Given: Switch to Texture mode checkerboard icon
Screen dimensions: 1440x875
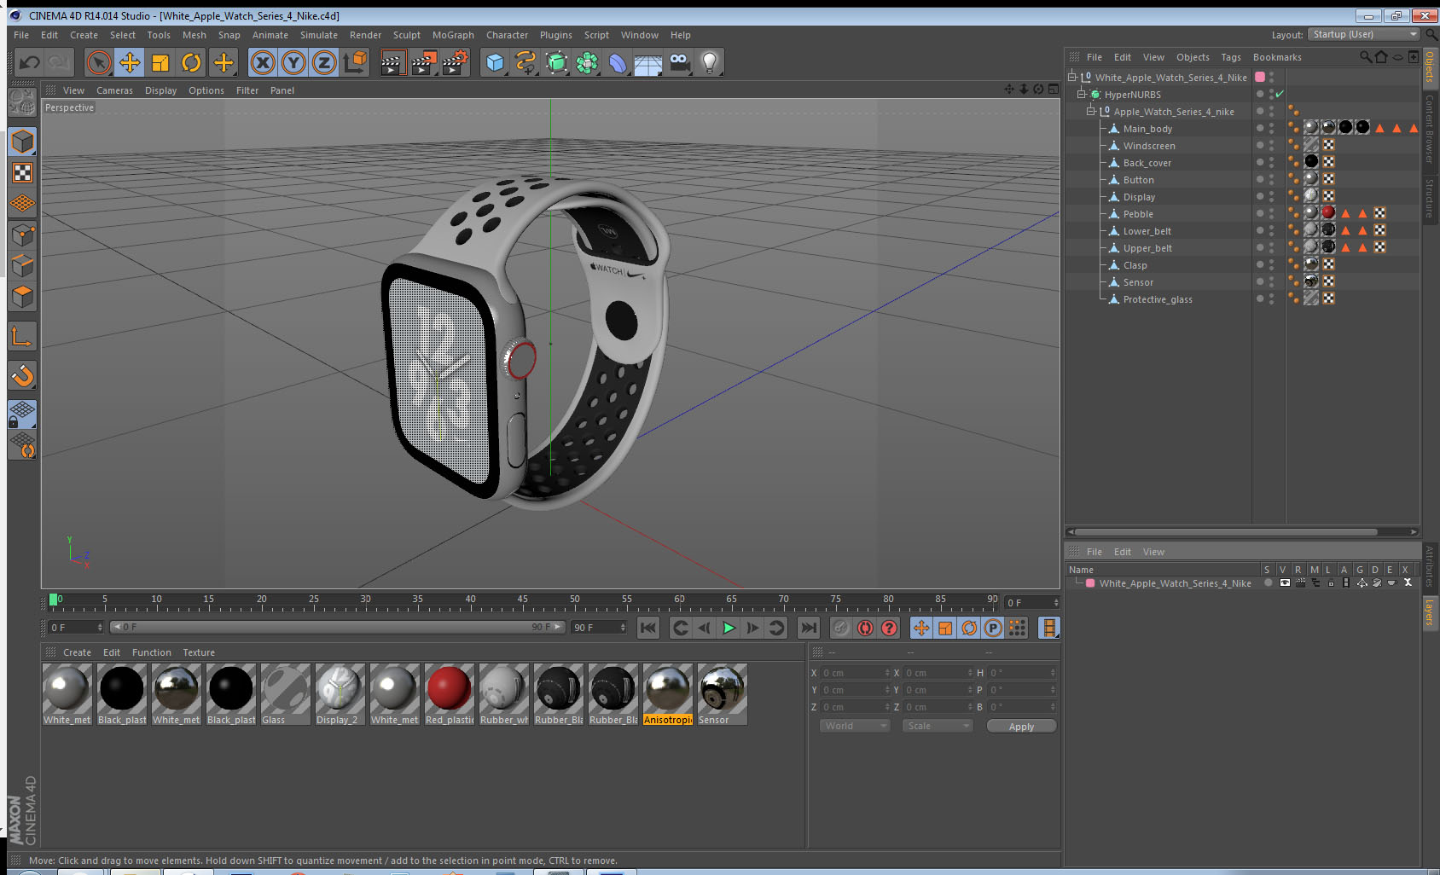Looking at the screenshot, I should (22, 173).
